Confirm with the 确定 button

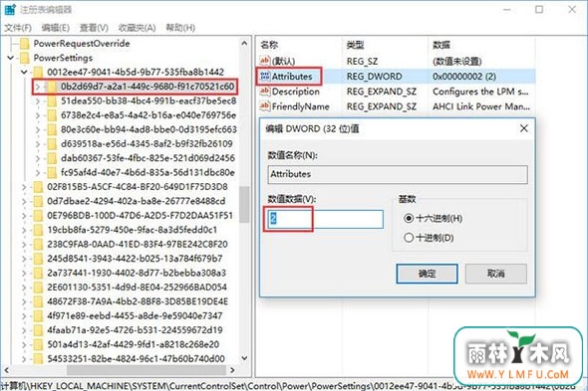427,274
